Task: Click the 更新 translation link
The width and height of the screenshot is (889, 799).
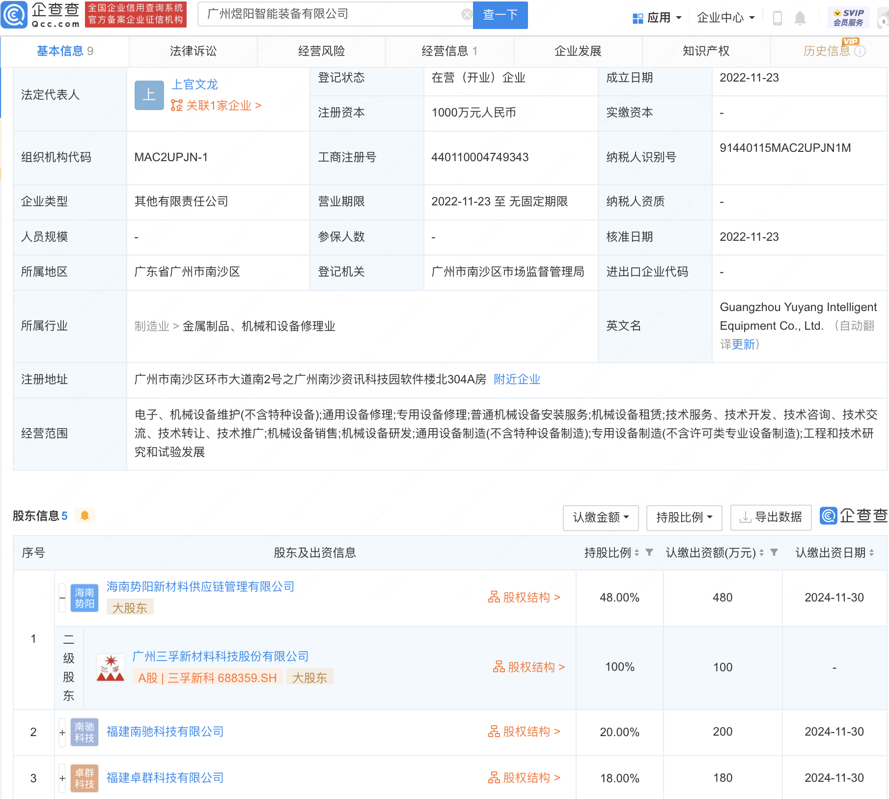Action: click(x=743, y=344)
